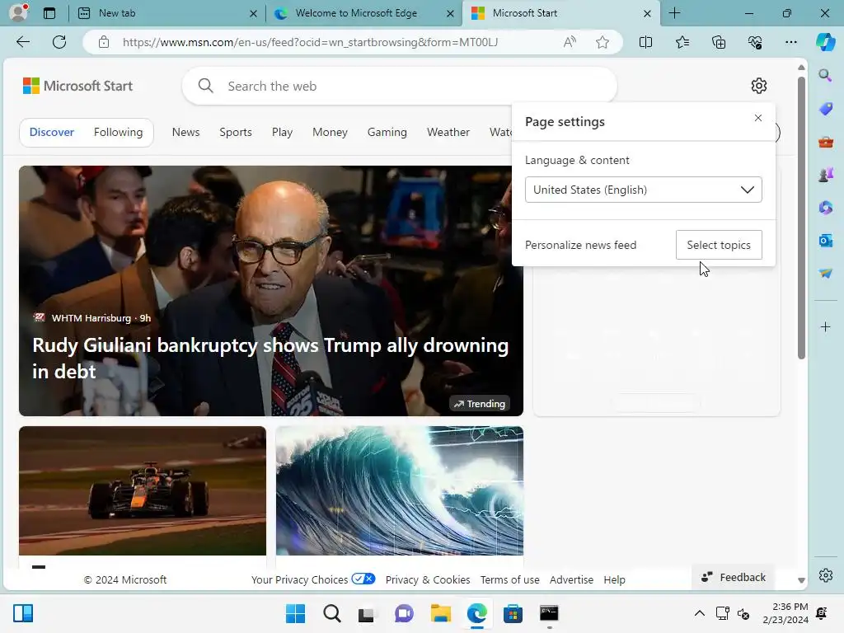The width and height of the screenshot is (844, 633).
Task: Switch to Welcome to Microsoft Edge tab
Action: point(363,13)
